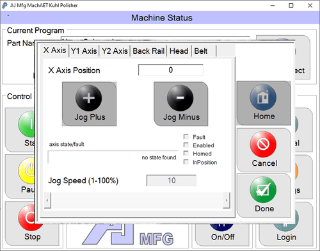Click the axis state/fault text box
The image size is (320, 251).
coord(113,157)
